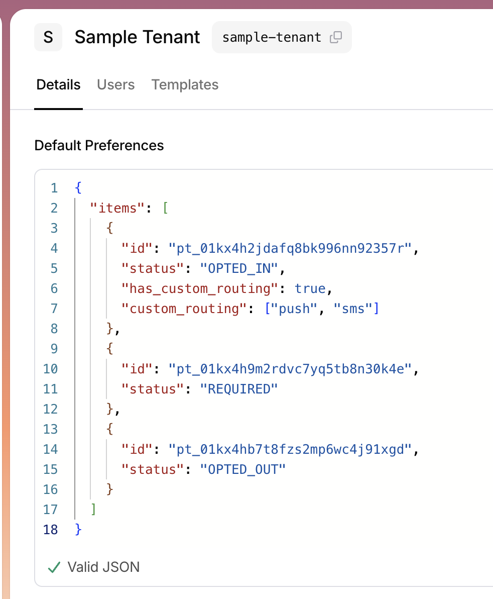Viewport: 493px width, 599px height.
Task: Click line number 18 in gutter
Action: (x=50, y=530)
